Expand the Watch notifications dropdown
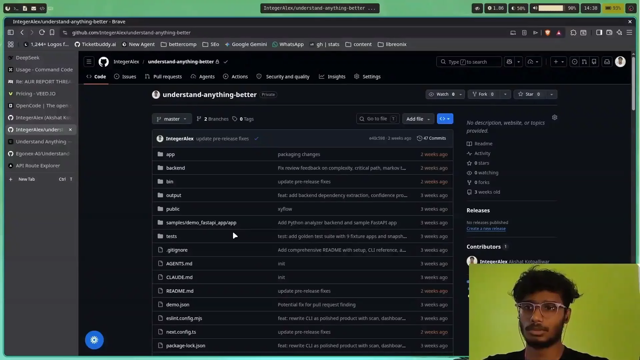This screenshot has height=360, width=640. click(461, 94)
